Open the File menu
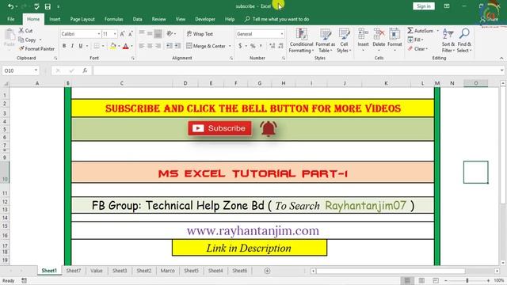 tap(10, 19)
